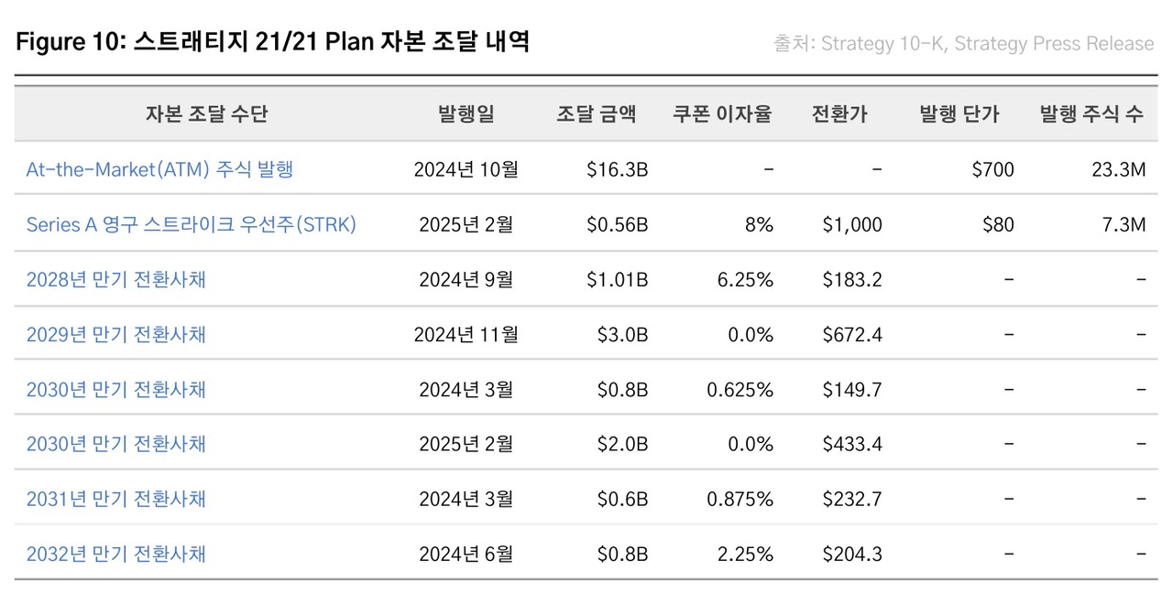Select the 발행일 column header
The image size is (1173, 593).
point(466,114)
